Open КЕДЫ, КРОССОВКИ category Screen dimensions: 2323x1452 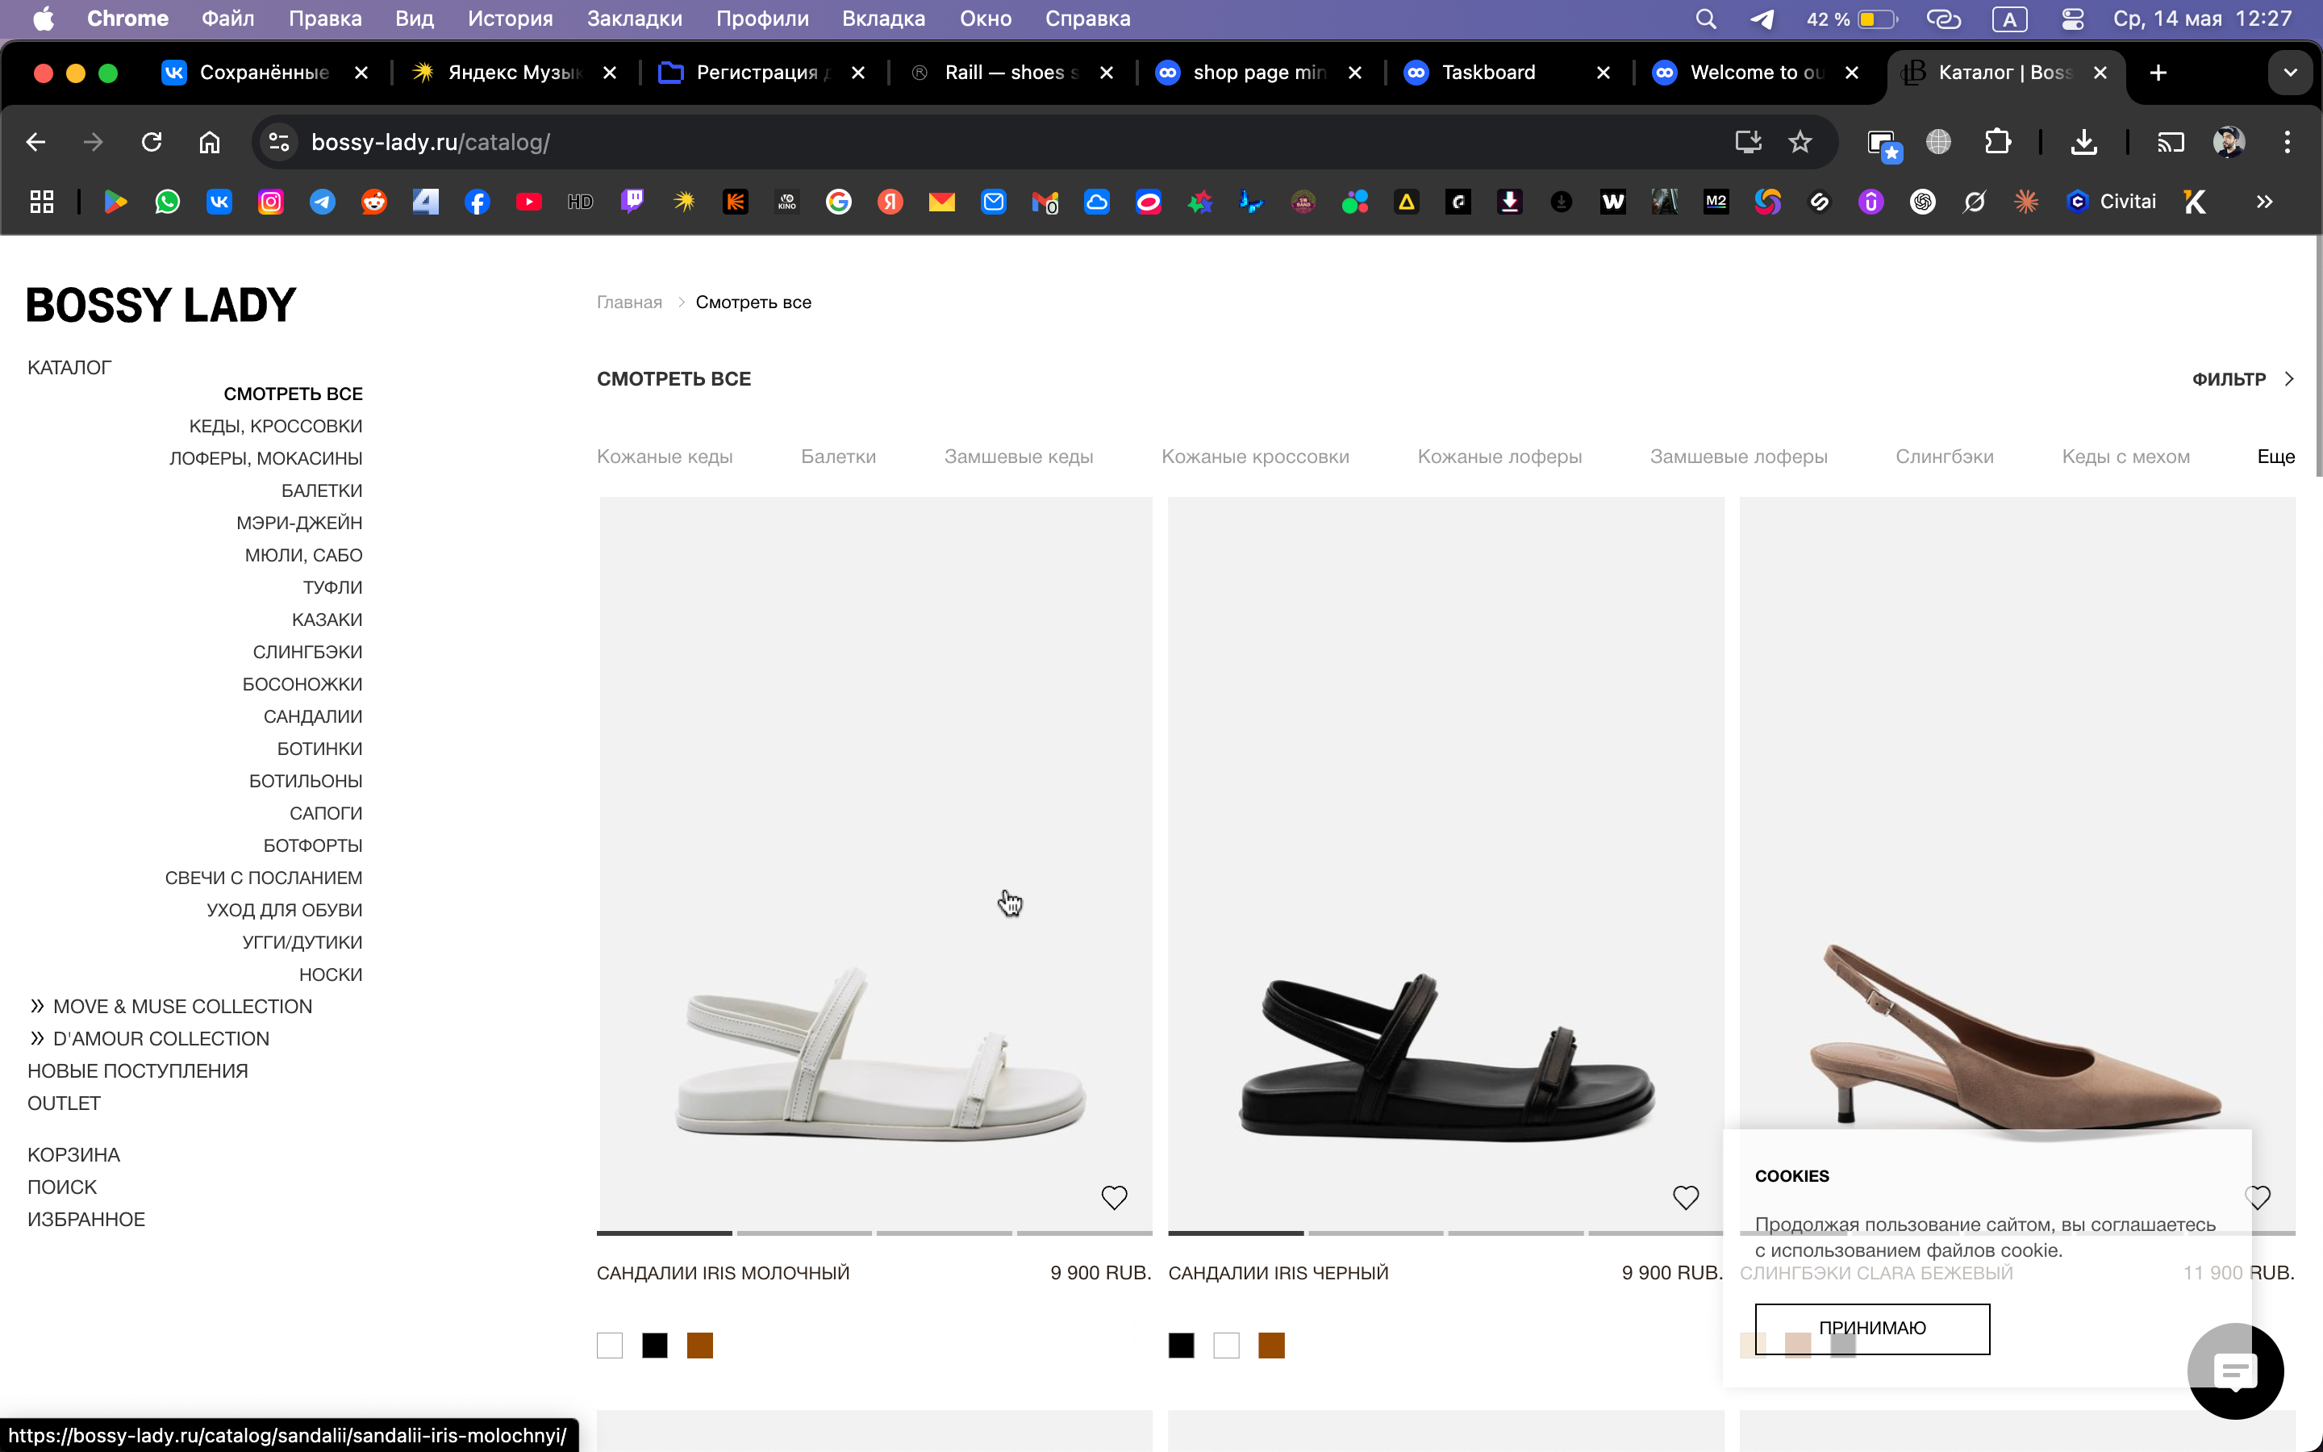click(x=276, y=427)
